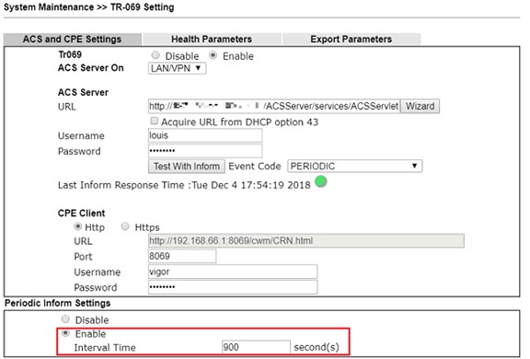Select Periodic Inform Disable radio button

(x=65, y=319)
